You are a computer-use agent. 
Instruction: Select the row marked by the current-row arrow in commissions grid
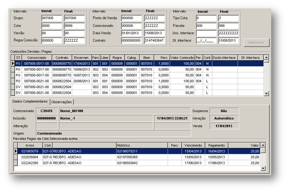point(137,64)
